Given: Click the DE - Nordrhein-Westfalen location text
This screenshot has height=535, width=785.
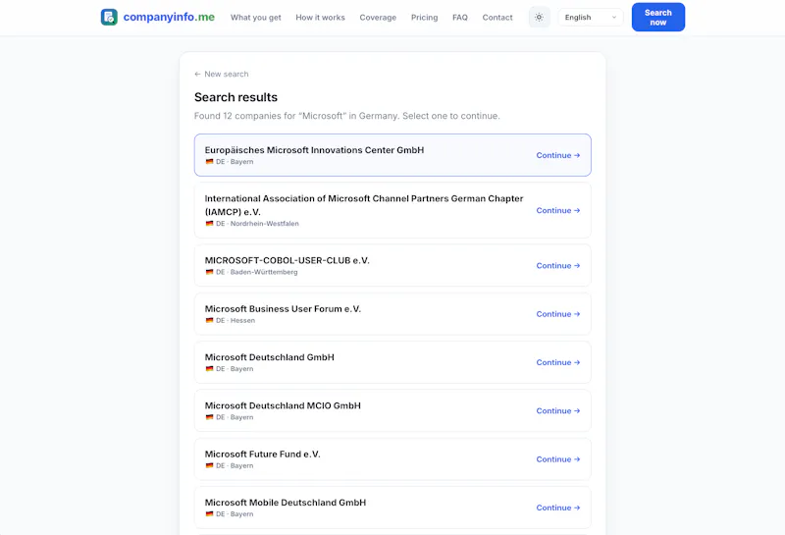Looking at the screenshot, I should [x=257, y=224].
